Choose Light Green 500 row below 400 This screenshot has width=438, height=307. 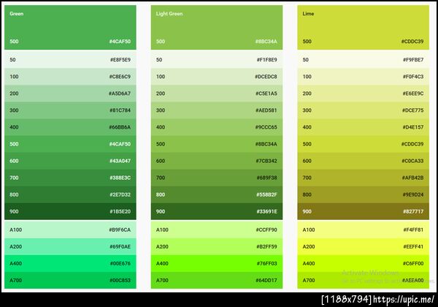[x=217, y=144]
